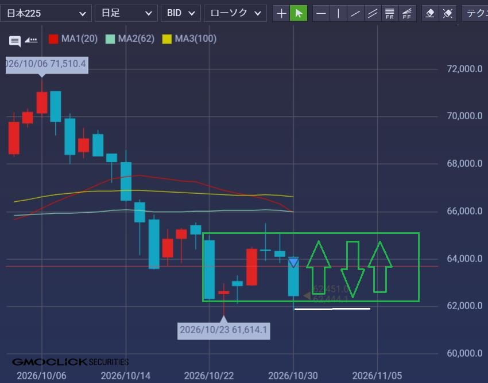Click the 2026/10/23 61,614.1 low label
Screen dimensions: 488x383
[x=224, y=330]
